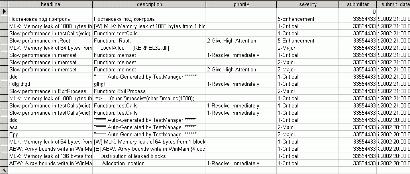Click the severity column header

coord(308,4)
